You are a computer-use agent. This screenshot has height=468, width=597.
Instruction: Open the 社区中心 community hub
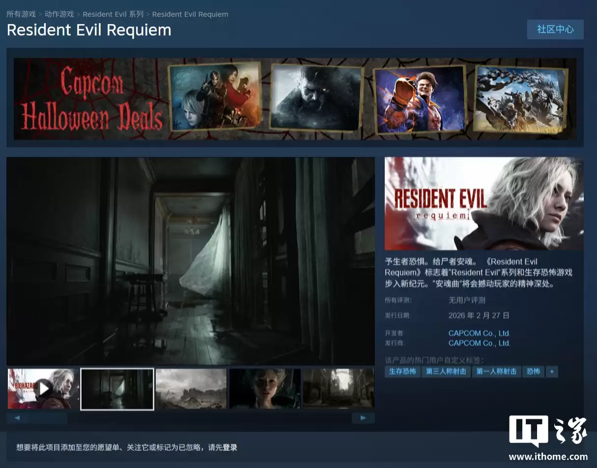pyautogui.click(x=555, y=29)
